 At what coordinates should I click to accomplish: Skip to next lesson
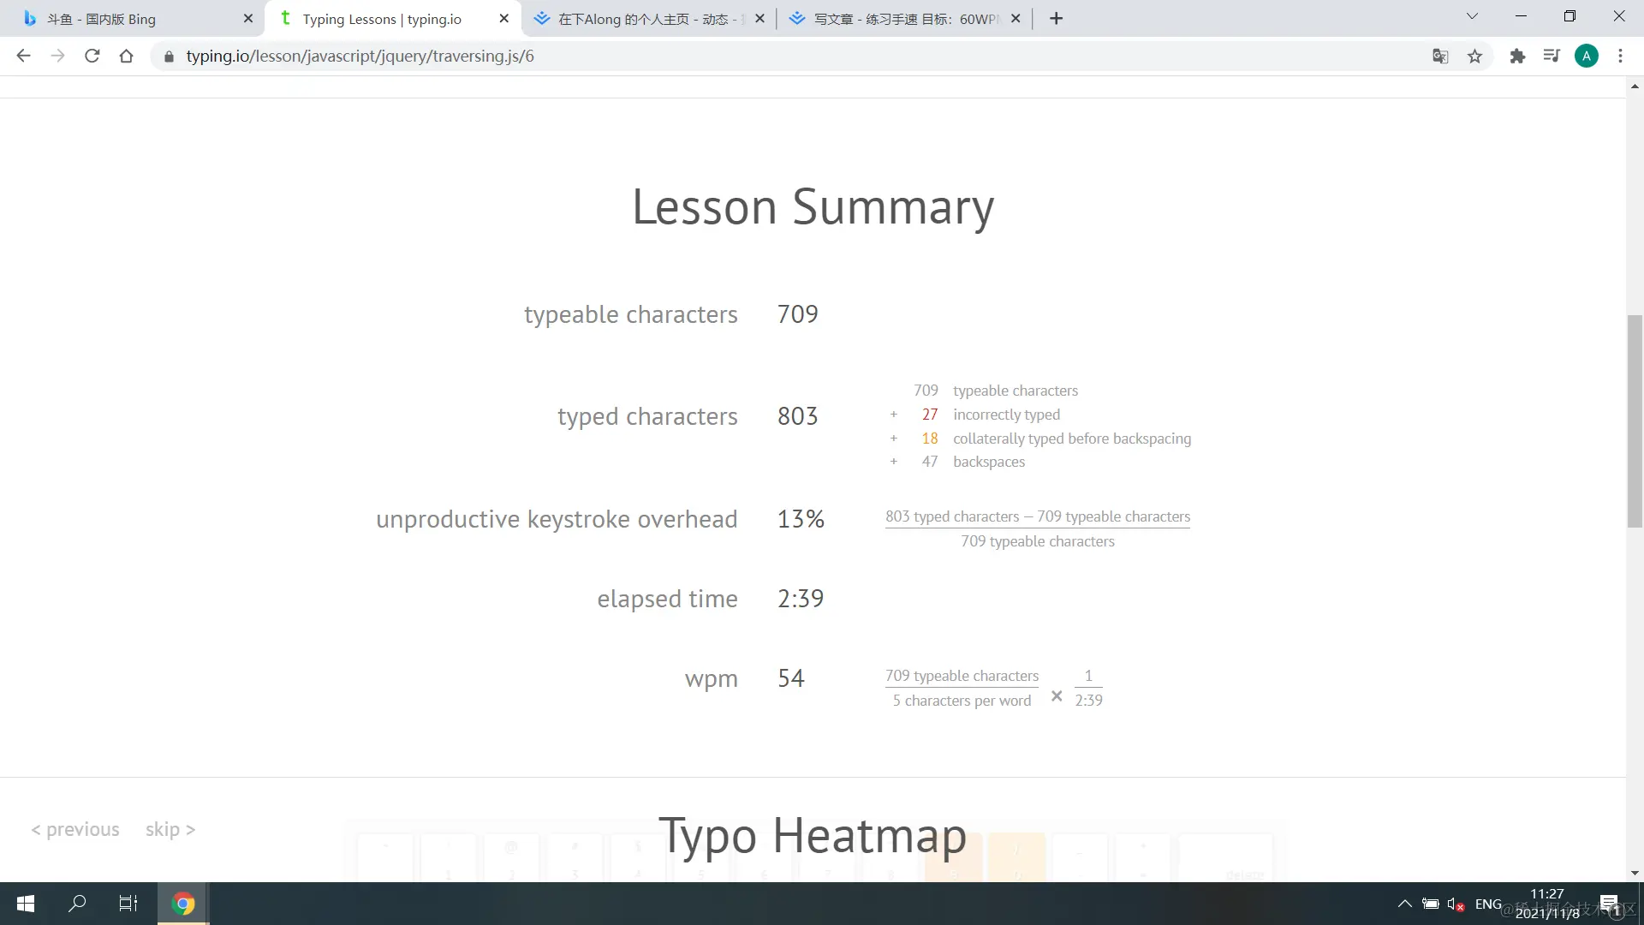170,829
